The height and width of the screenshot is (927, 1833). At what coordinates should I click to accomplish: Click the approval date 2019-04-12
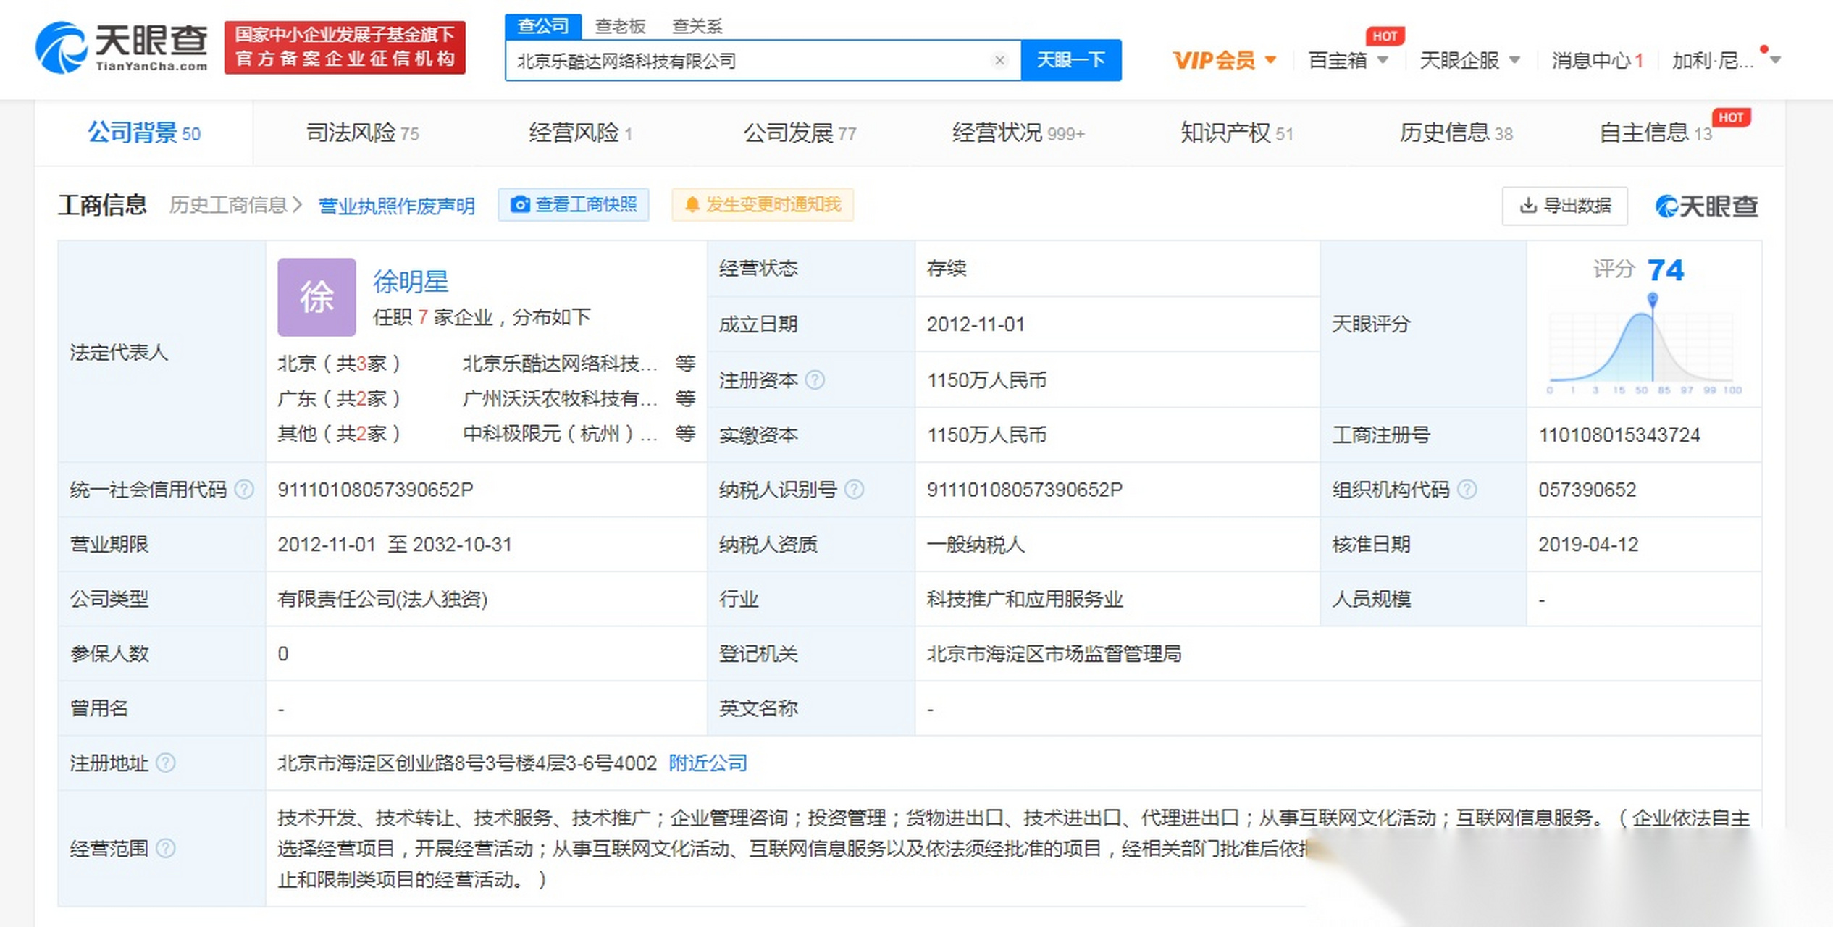1588,545
